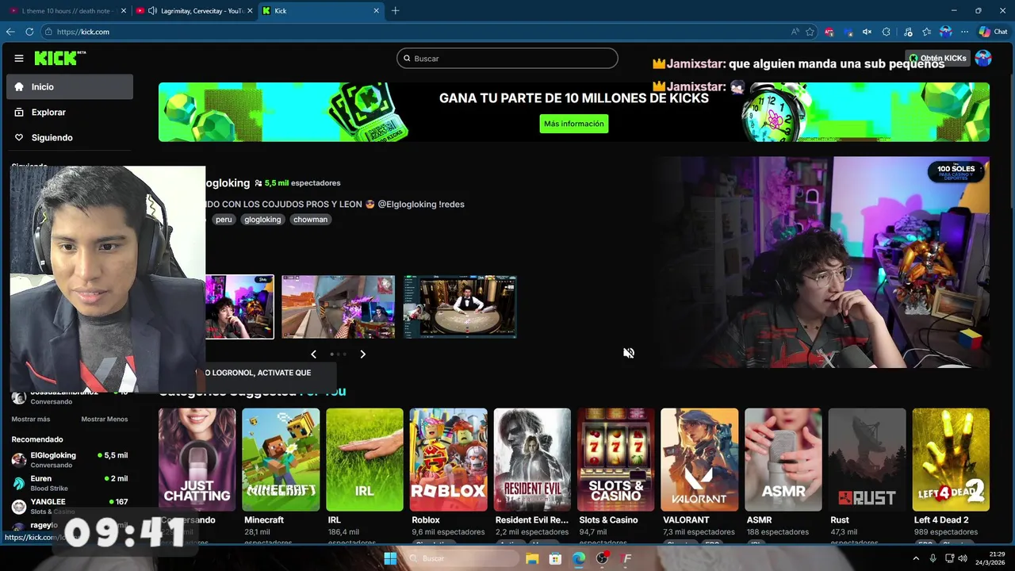Click the Kick Buscar search field
The width and height of the screenshot is (1015, 571).
507,59
